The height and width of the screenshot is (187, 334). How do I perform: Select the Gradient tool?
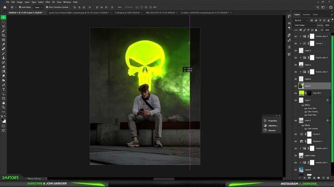click(x=4, y=72)
